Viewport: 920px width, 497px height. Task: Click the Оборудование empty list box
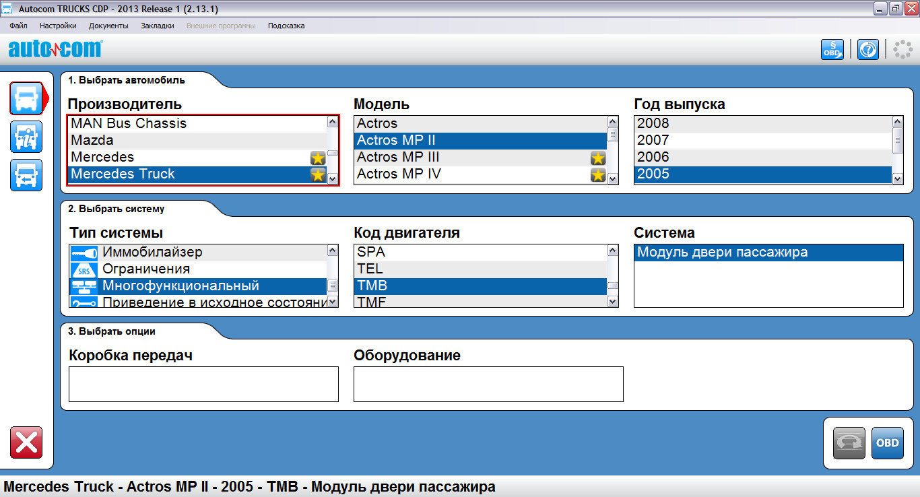[488, 384]
